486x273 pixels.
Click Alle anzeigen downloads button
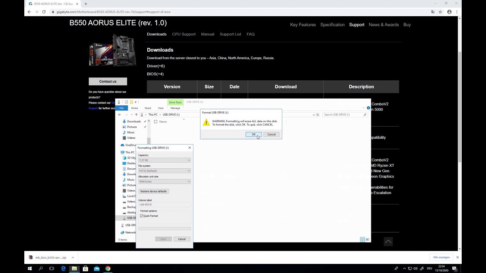[441, 257]
